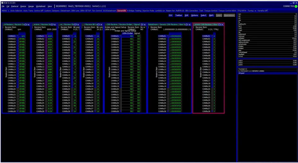Image resolution: width=298 pixels, height=163 pixels.
Task: Click the Signed column header
Action: [137, 33]
